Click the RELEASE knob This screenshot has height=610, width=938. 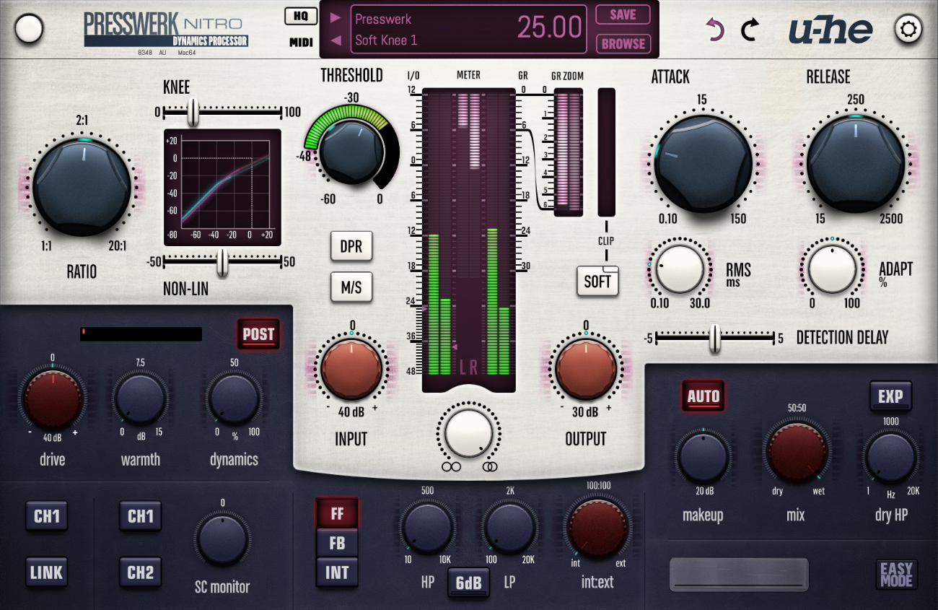(x=855, y=164)
